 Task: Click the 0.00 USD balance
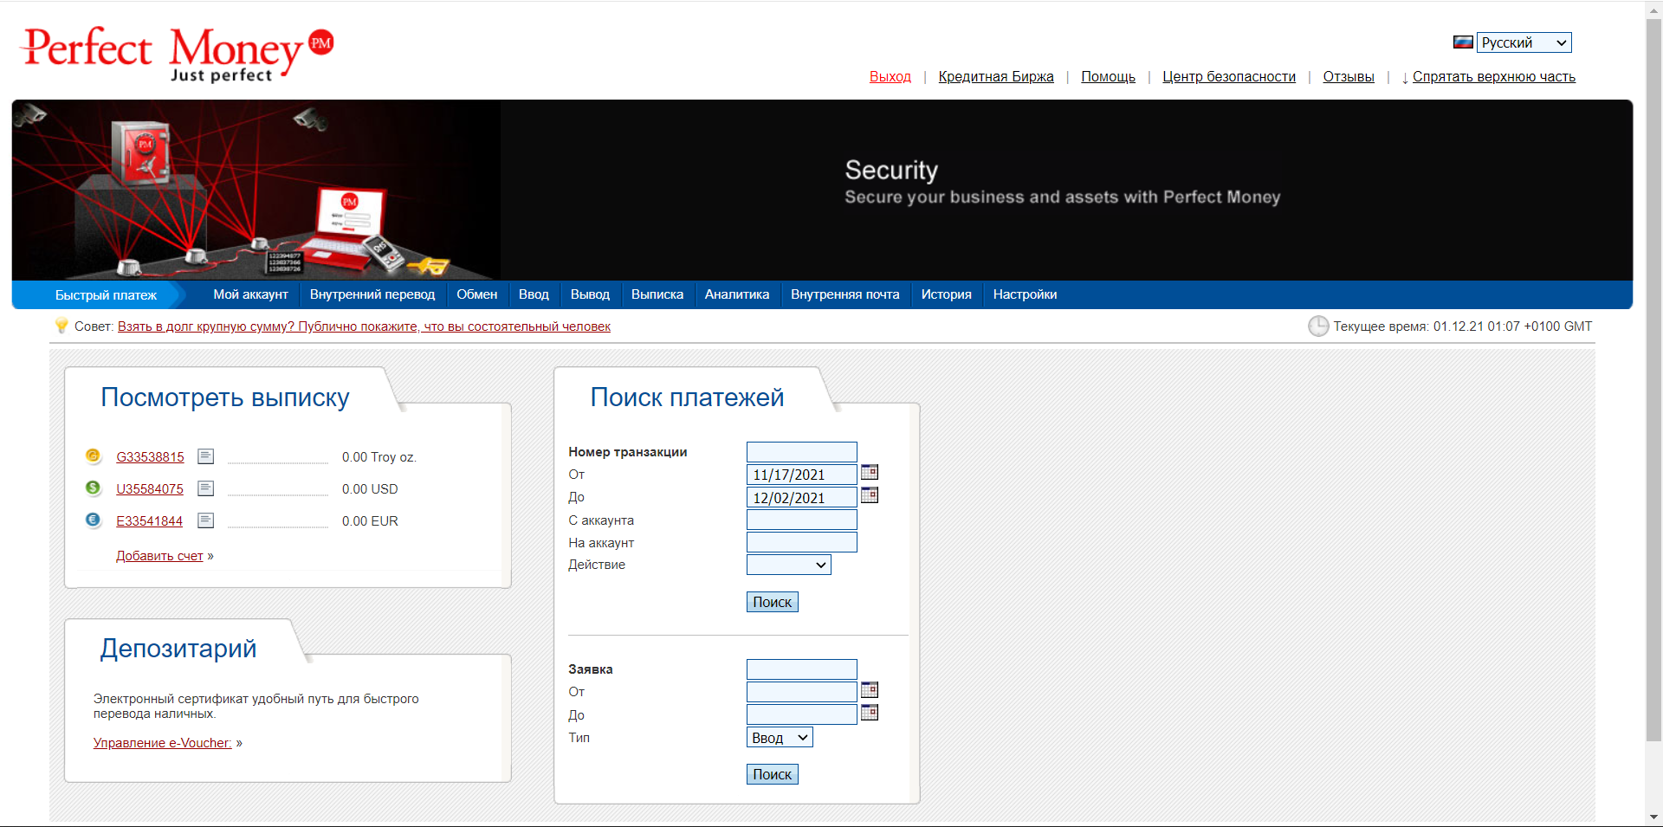(370, 489)
